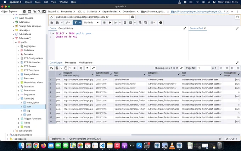Open the Copy options dropdown arrow
This screenshot has height=151, width=241.
(x=61, y=68)
